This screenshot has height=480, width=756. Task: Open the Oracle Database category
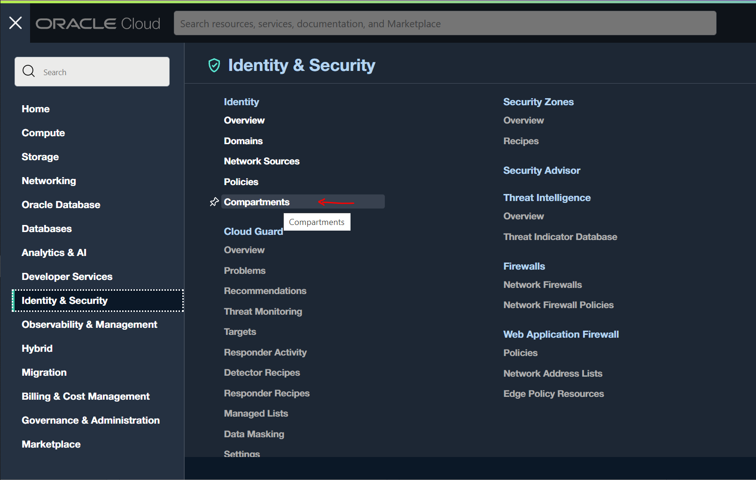[61, 205]
